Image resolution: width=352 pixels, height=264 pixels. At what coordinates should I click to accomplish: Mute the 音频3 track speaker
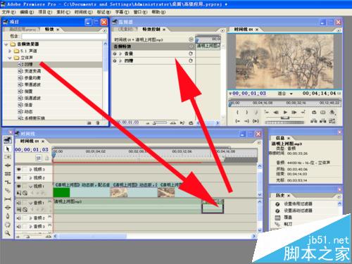(x=19, y=227)
